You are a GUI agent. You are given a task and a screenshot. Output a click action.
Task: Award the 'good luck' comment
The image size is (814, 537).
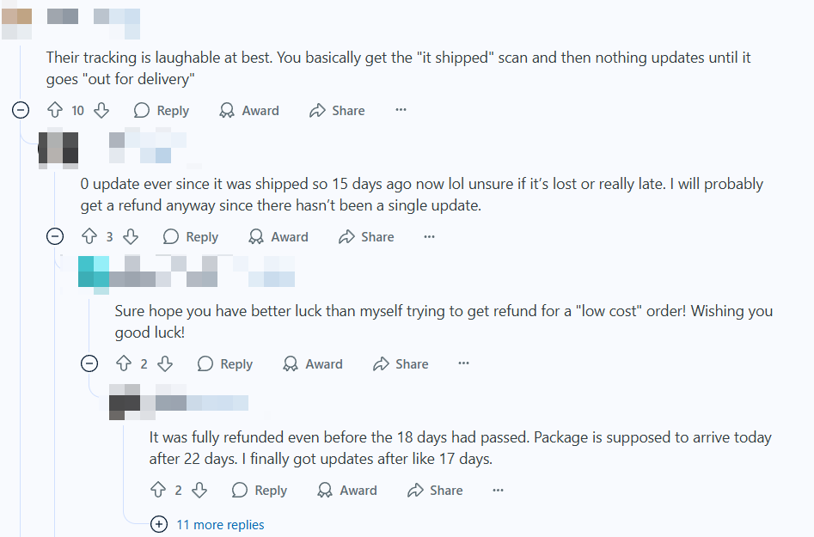(312, 363)
